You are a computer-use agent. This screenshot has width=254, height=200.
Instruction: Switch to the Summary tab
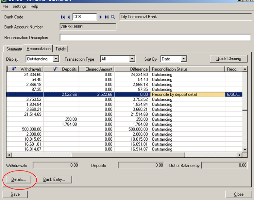click(x=14, y=49)
